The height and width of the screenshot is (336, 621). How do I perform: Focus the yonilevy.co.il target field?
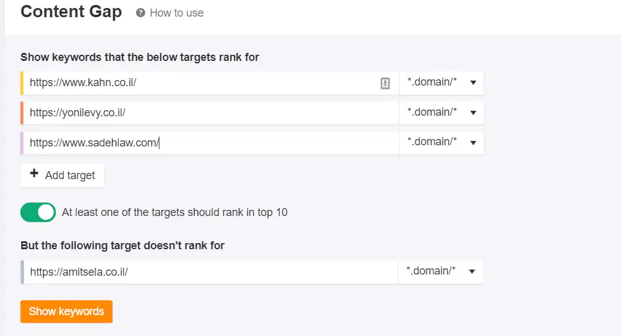click(209, 112)
